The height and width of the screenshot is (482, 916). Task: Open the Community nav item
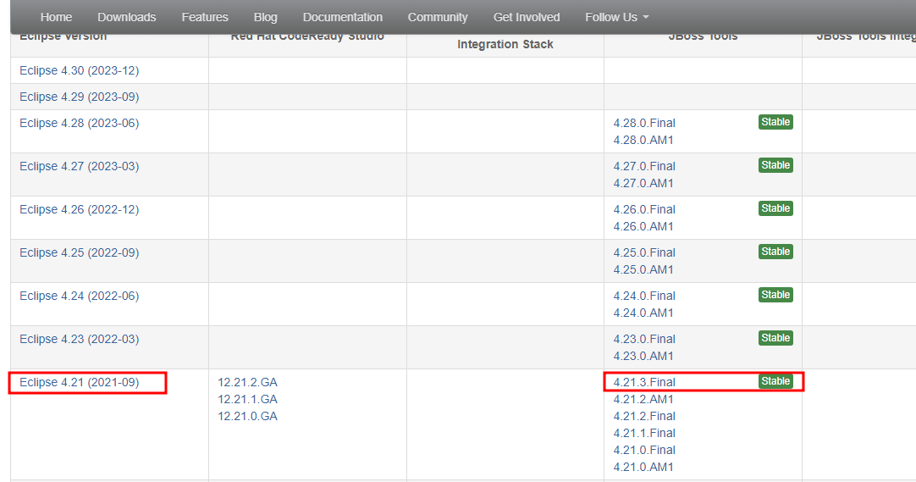pos(438,18)
